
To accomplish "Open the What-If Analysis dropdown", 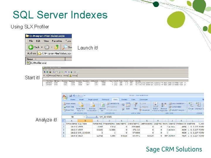I will point(177,110).
